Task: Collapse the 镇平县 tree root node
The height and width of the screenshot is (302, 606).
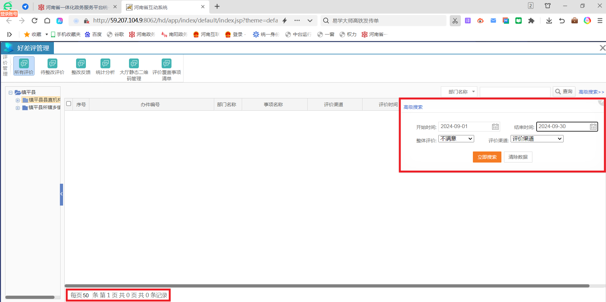Action: point(10,93)
